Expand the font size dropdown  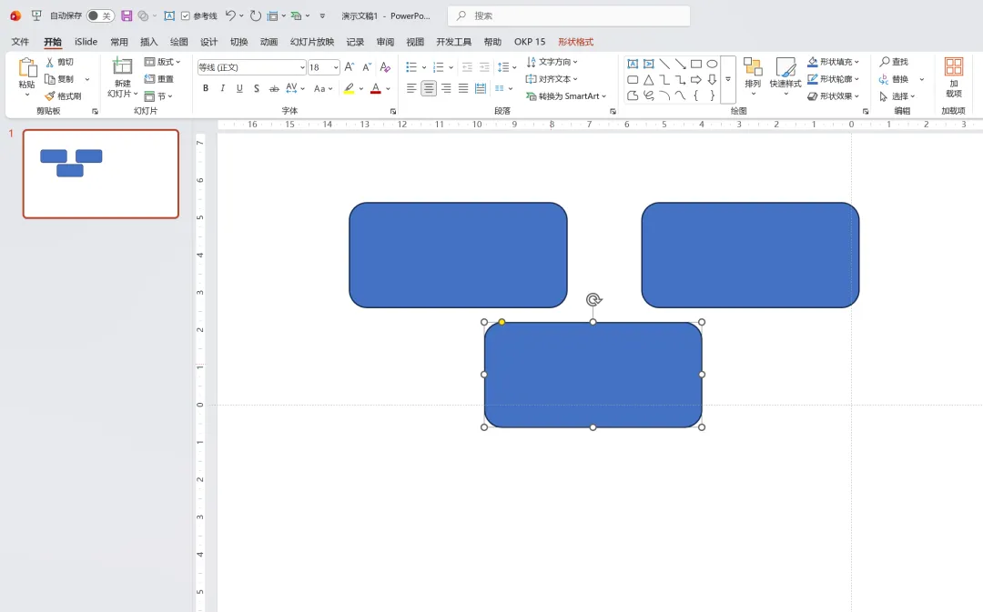(336, 67)
